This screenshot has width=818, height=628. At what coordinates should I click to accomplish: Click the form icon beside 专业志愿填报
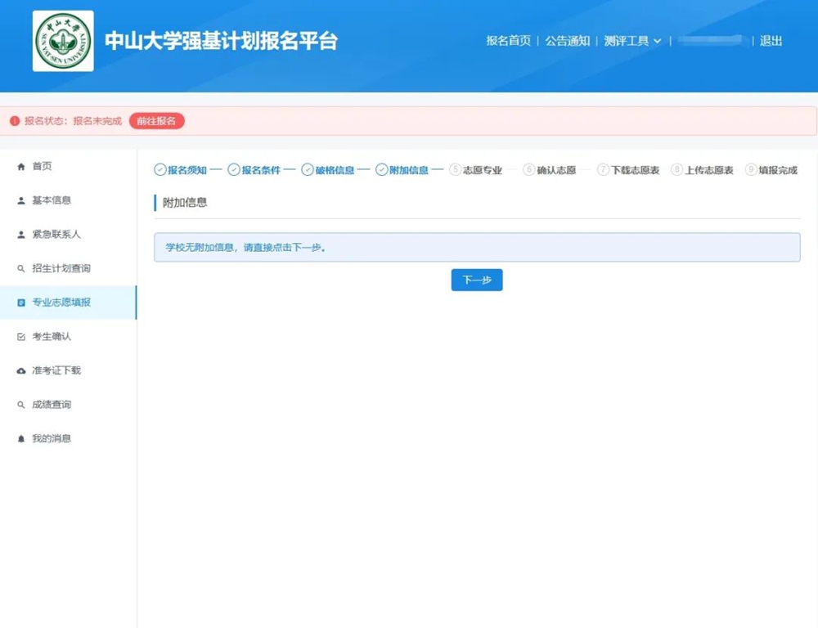21,303
